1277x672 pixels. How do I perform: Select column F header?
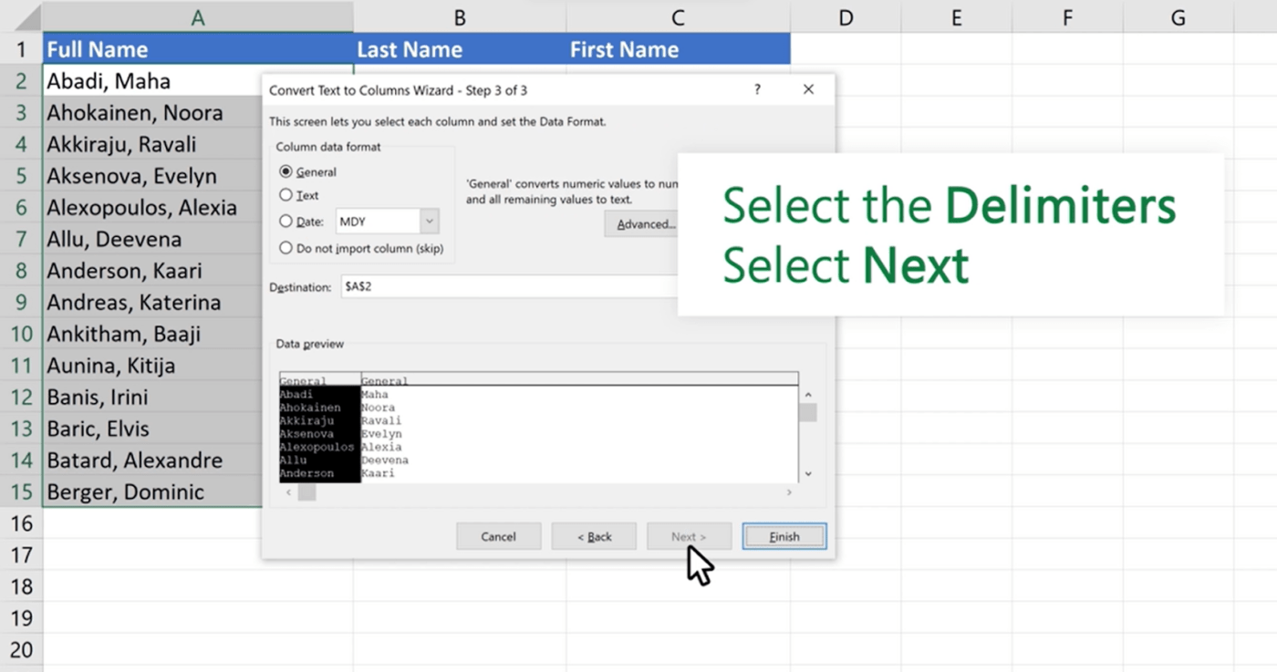(1067, 17)
